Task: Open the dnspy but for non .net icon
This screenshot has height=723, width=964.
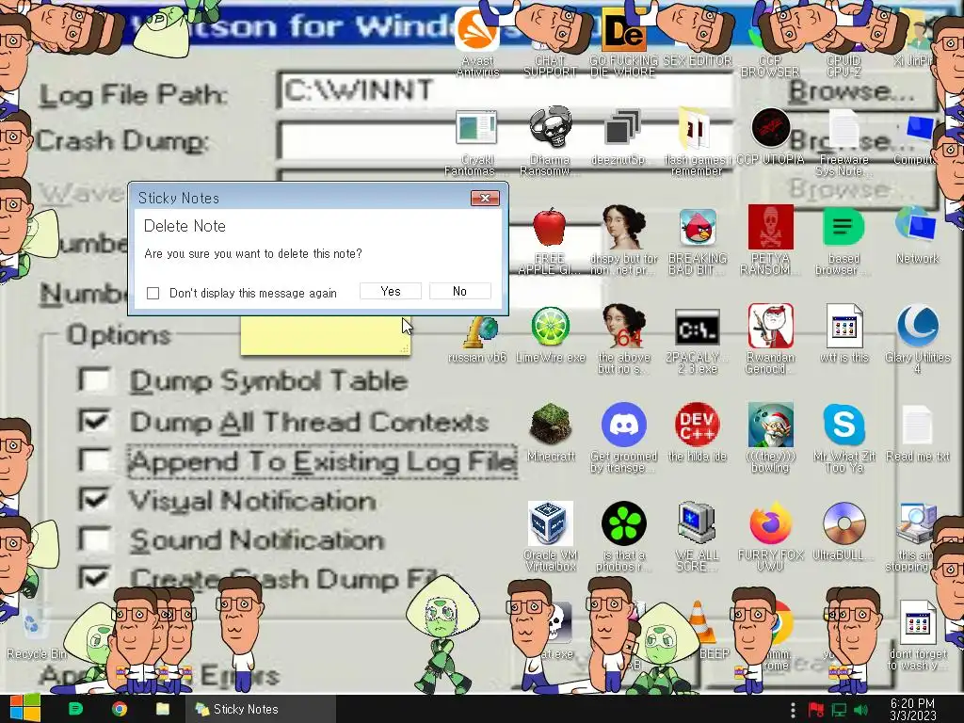Action: 623,227
